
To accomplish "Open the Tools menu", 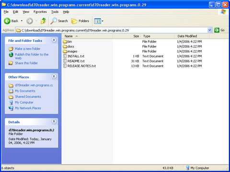I will click(55, 12).
